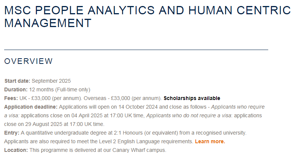Viewport: 295px width, 153px height.
Task: Select the bold Entry label
Action: [x=12, y=133]
